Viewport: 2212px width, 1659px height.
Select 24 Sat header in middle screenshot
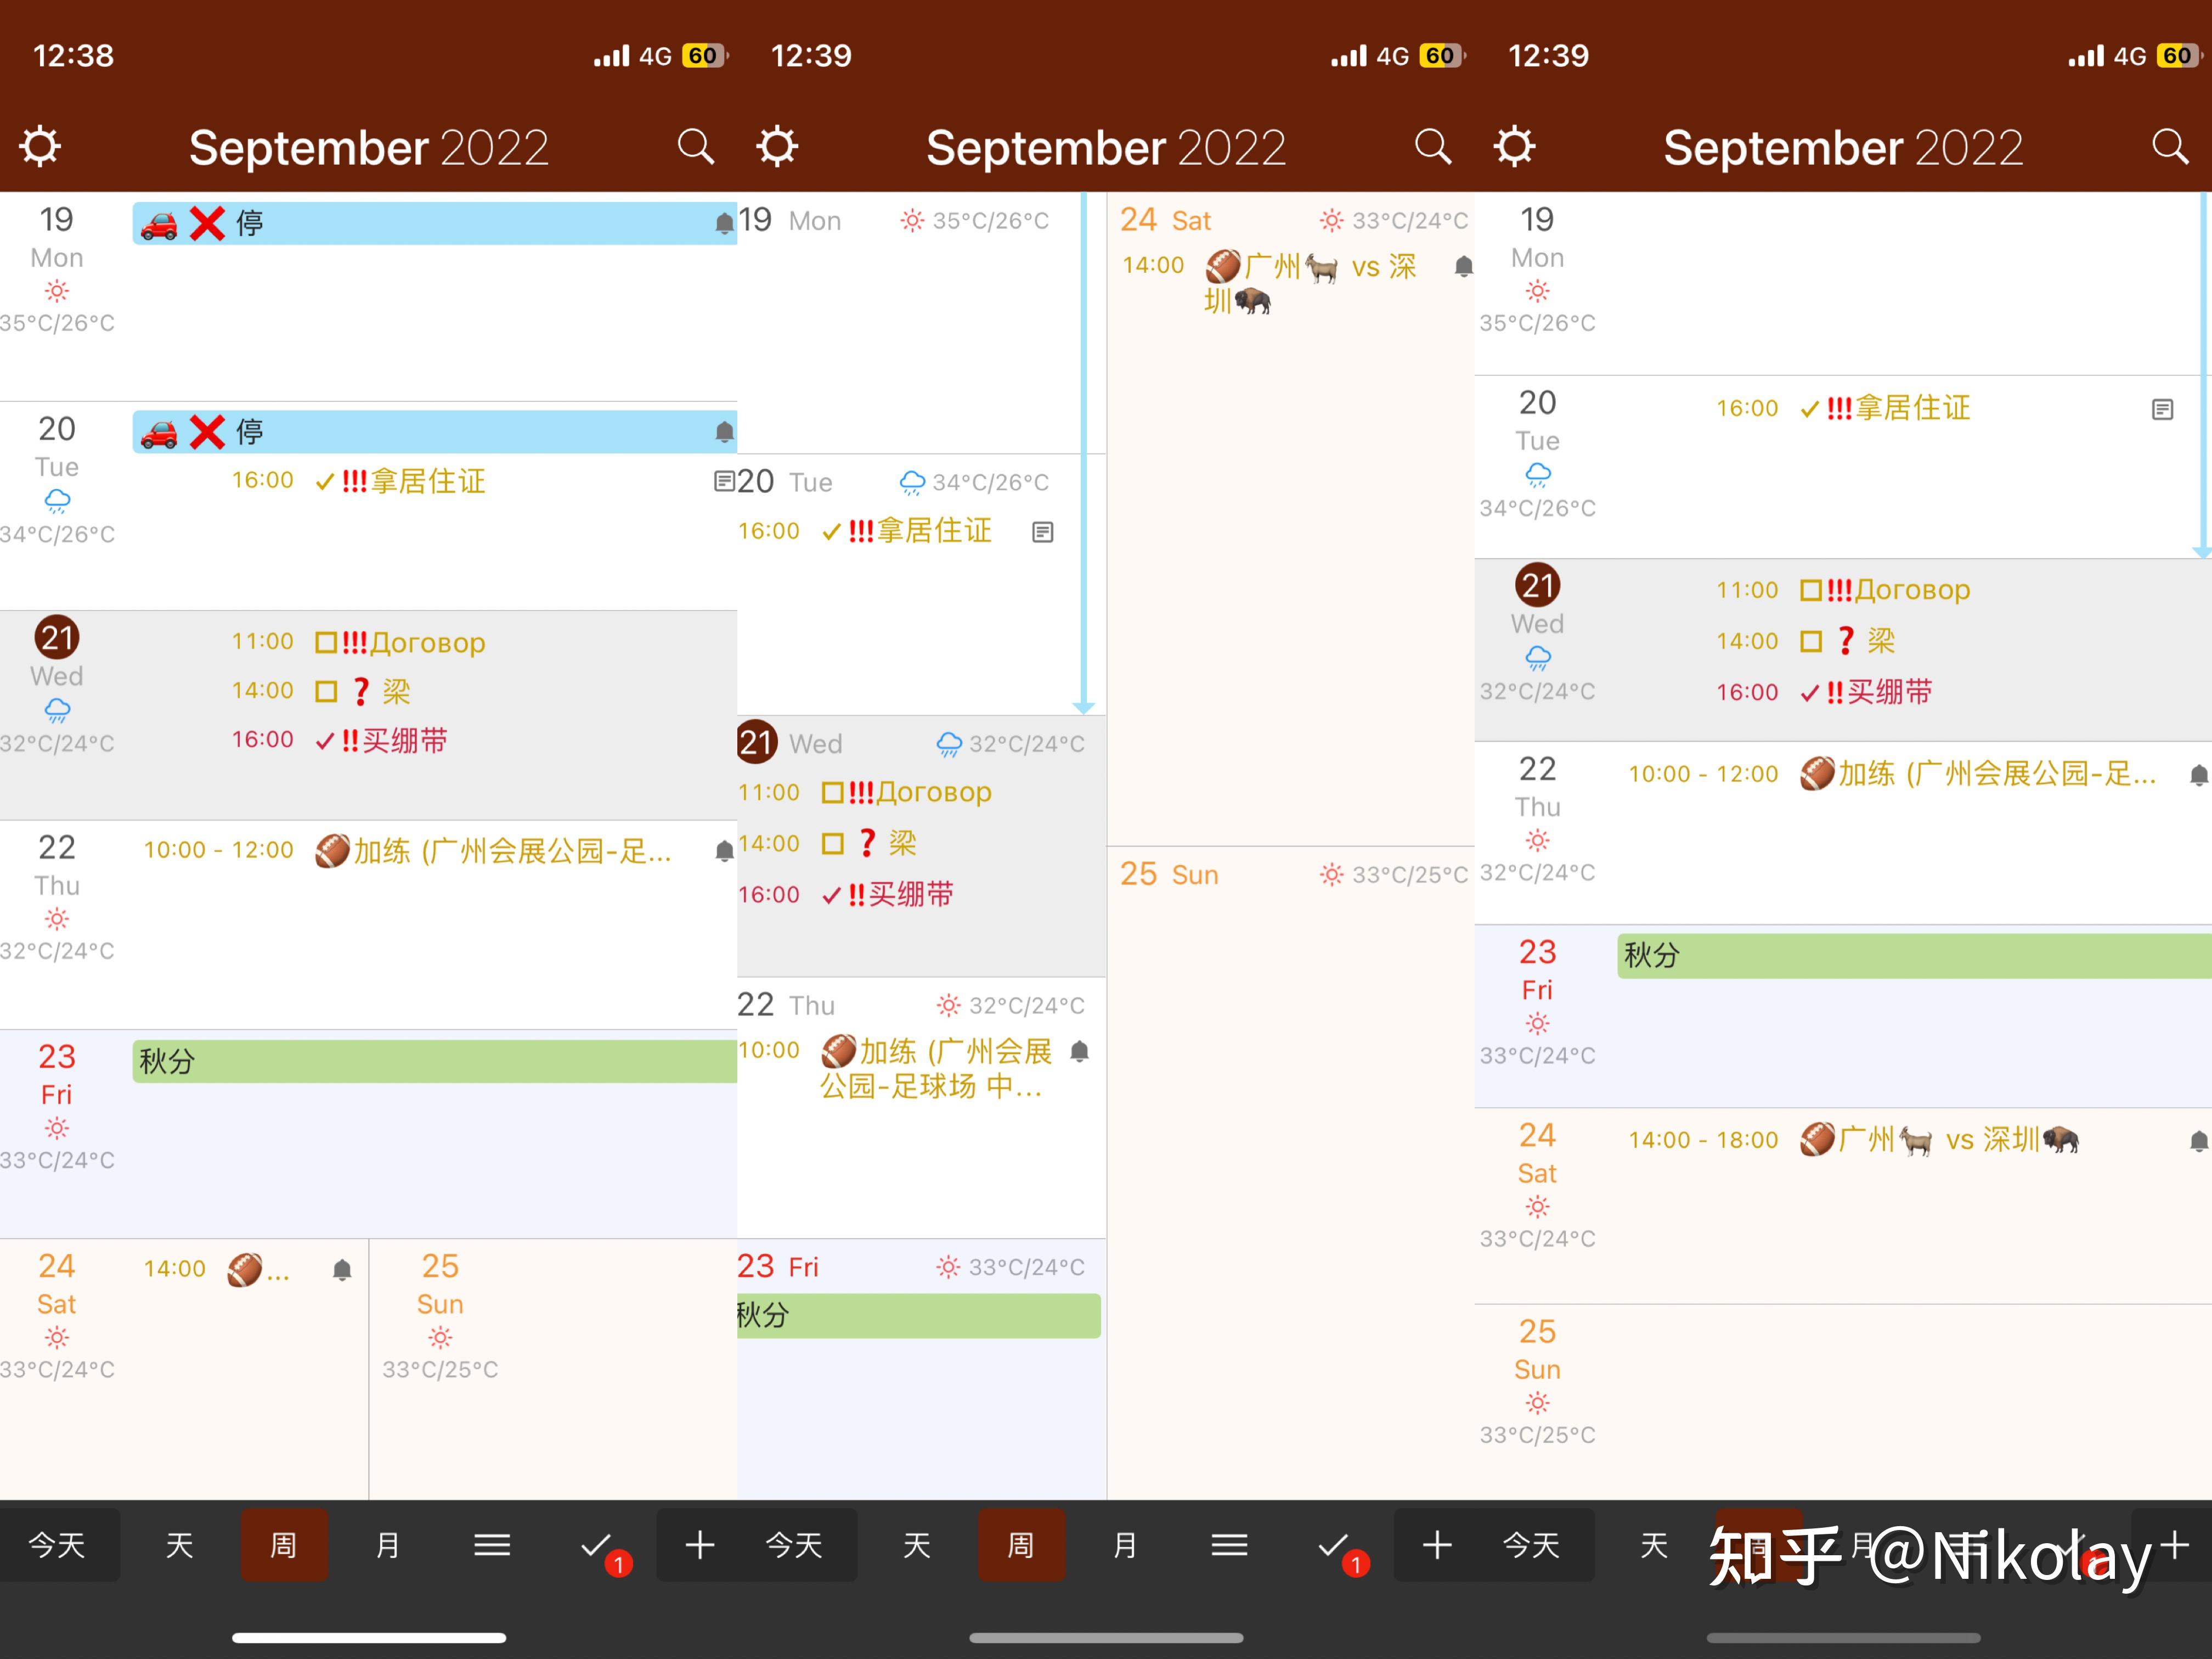[x=1165, y=220]
